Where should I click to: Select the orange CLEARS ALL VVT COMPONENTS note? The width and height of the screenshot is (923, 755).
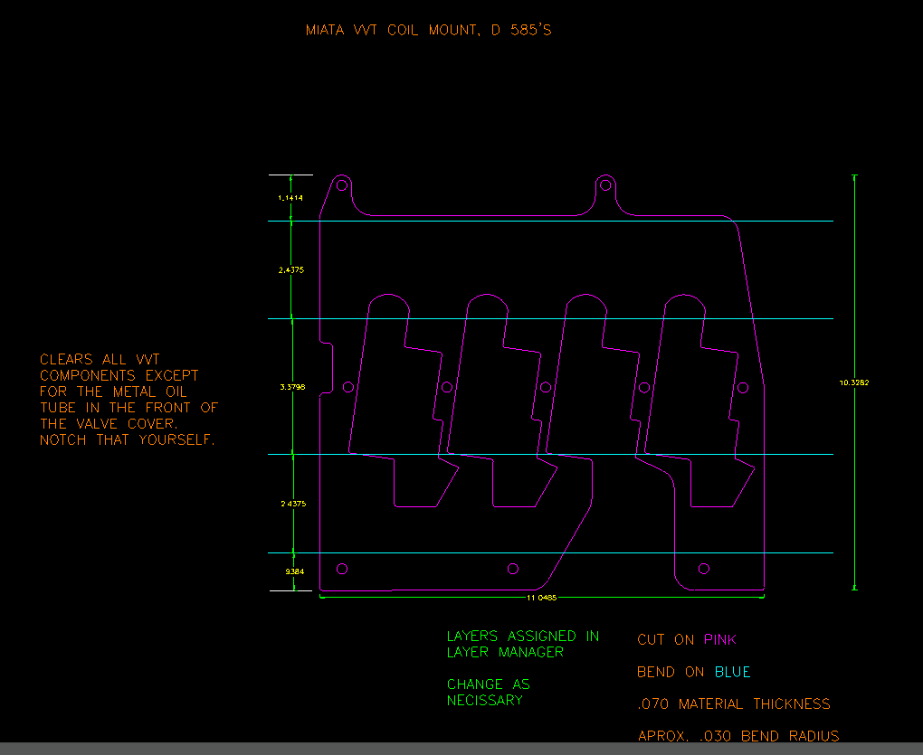tap(128, 400)
